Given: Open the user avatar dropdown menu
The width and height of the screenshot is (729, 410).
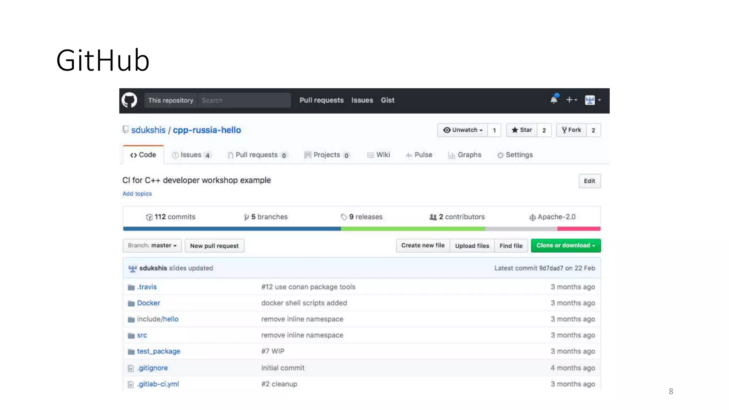Looking at the screenshot, I should pyautogui.click(x=593, y=100).
